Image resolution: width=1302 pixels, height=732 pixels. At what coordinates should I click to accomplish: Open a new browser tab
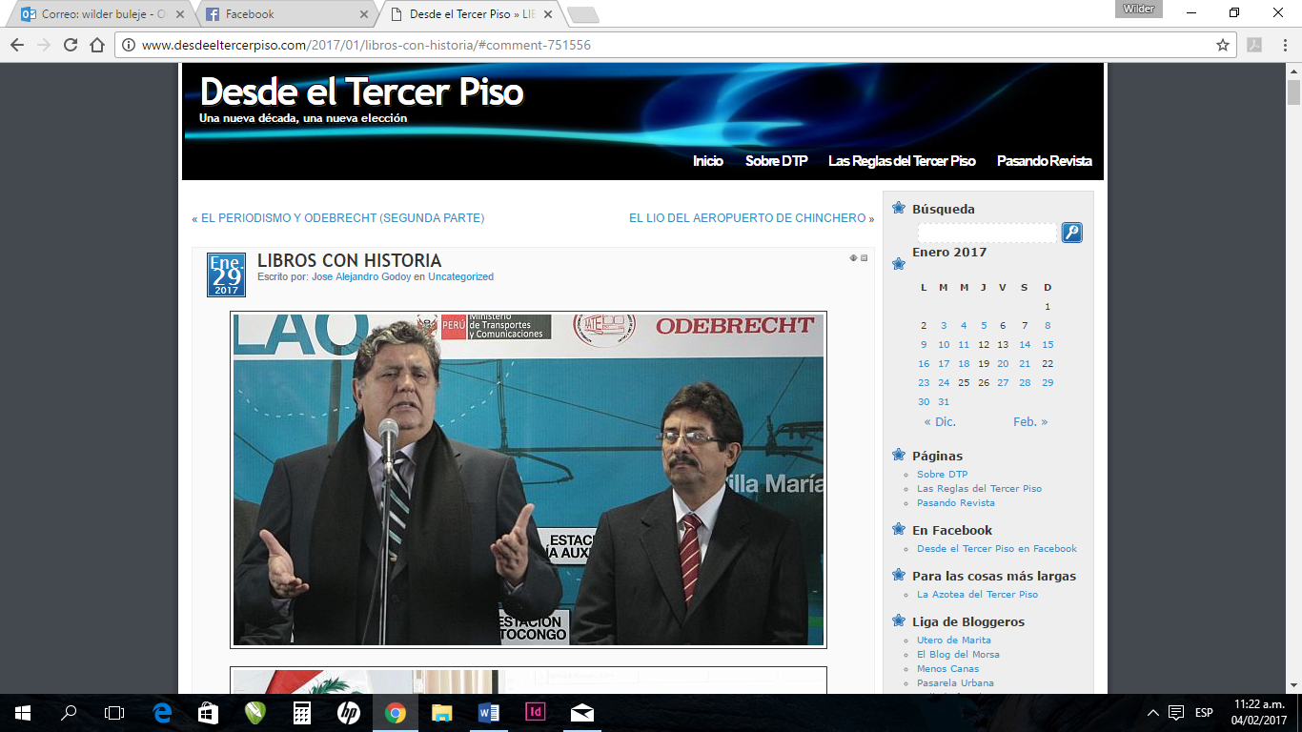tap(582, 14)
